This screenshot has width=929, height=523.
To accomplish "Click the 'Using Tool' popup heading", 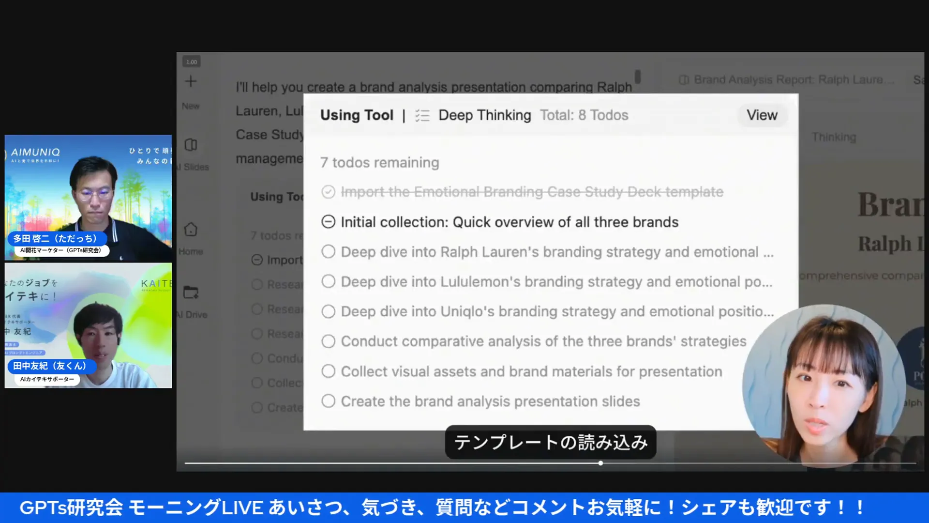I will (357, 115).
